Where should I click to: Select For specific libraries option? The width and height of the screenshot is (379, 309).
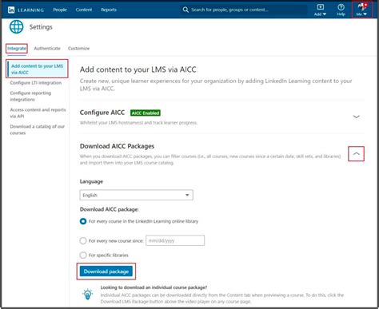[x=83, y=255]
